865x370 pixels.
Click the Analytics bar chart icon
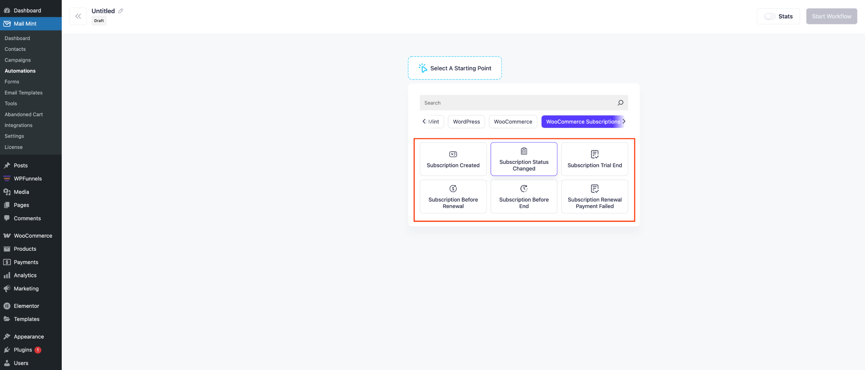7,275
